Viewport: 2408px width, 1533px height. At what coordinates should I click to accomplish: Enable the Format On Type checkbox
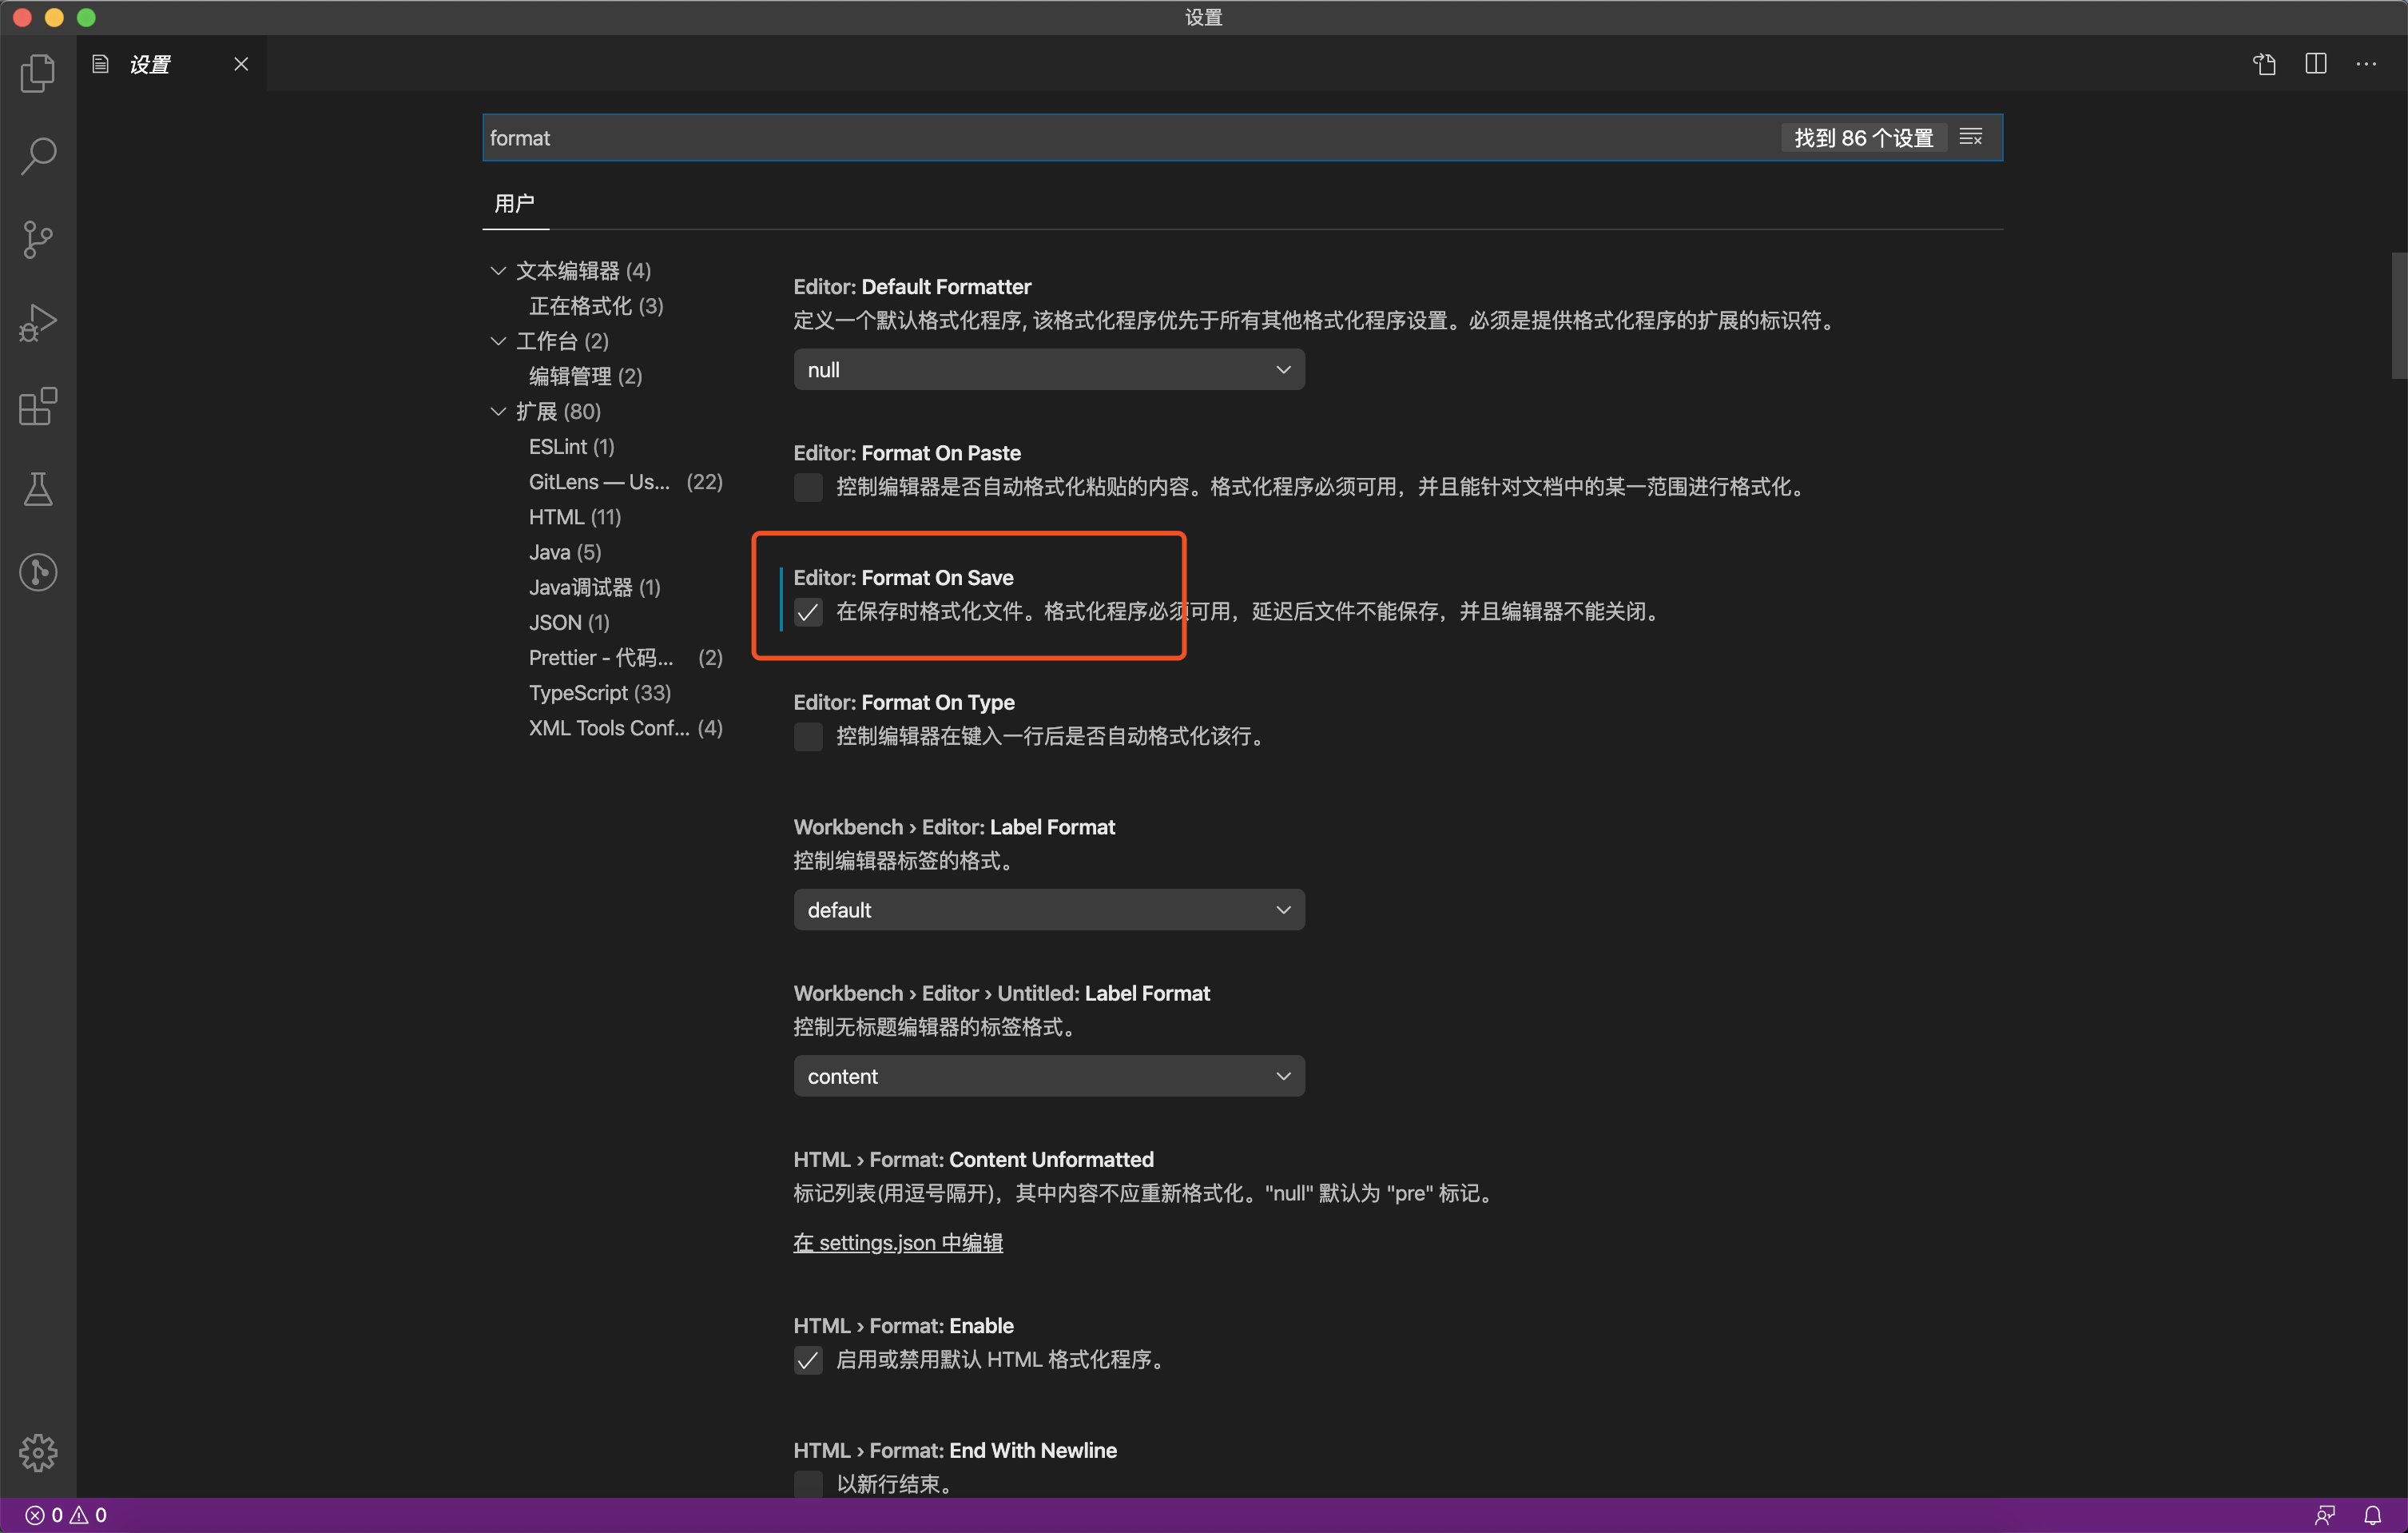click(808, 738)
